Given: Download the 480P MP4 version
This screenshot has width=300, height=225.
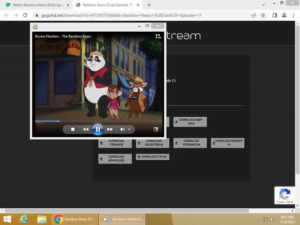Looking at the screenshot, I should tap(190, 122).
